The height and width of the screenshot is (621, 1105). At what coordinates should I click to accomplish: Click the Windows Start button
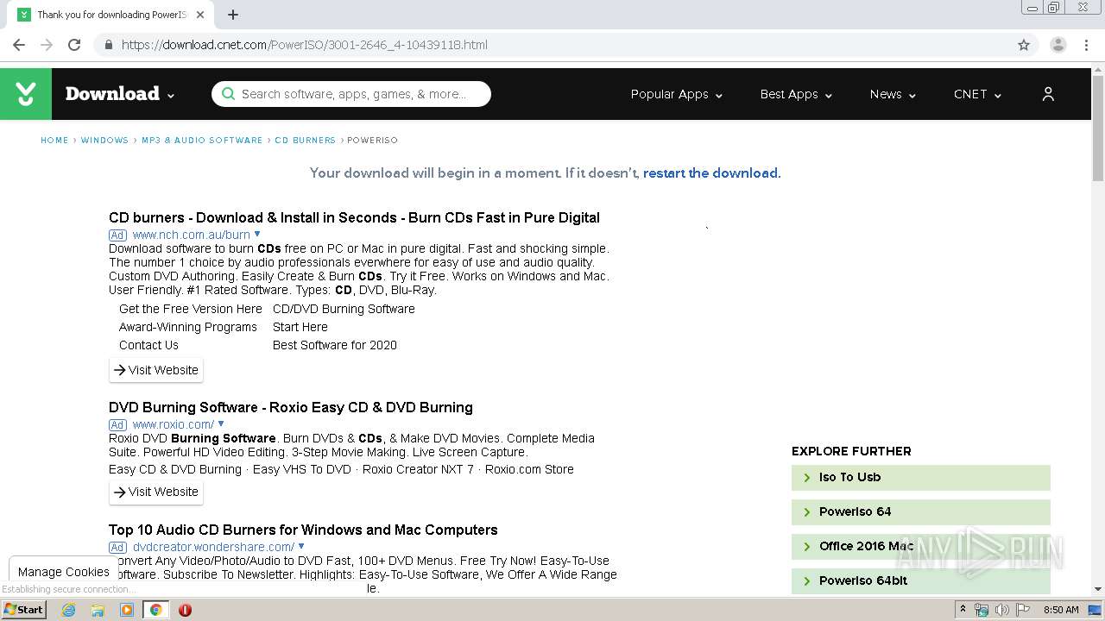pyautogui.click(x=23, y=610)
